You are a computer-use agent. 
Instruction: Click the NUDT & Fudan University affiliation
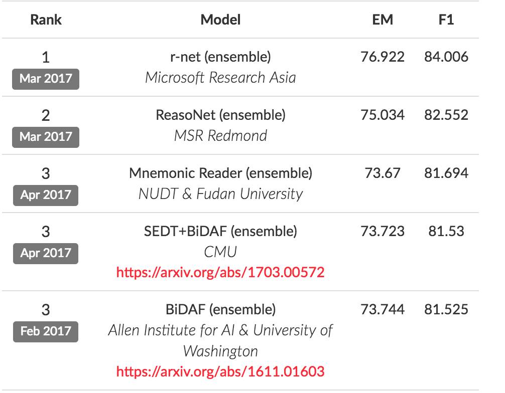220,194
